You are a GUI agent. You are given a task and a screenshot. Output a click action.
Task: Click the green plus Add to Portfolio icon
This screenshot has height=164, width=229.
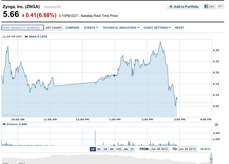click(x=171, y=7)
